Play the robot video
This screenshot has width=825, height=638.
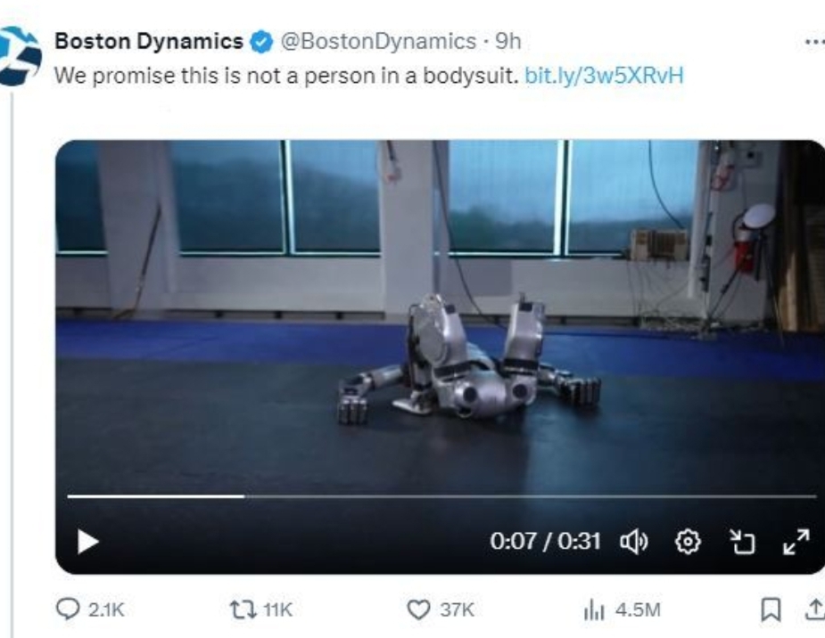tap(87, 542)
